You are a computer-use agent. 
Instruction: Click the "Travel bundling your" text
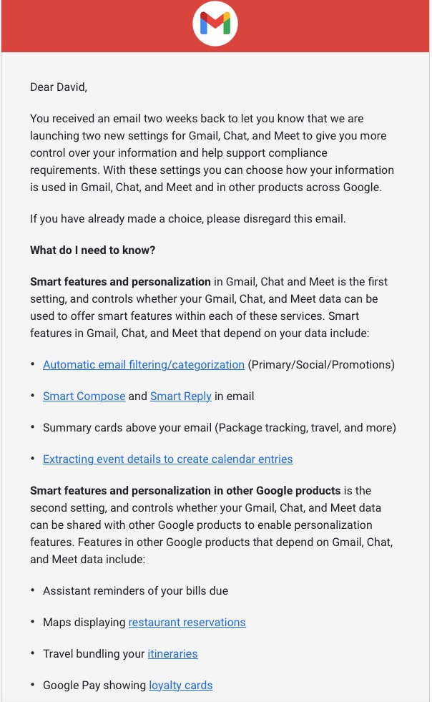(x=94, y=654)
